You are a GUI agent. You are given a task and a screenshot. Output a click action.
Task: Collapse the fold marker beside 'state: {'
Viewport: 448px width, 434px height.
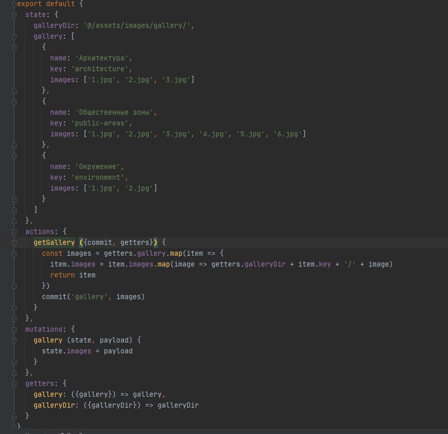coord(14,15)
